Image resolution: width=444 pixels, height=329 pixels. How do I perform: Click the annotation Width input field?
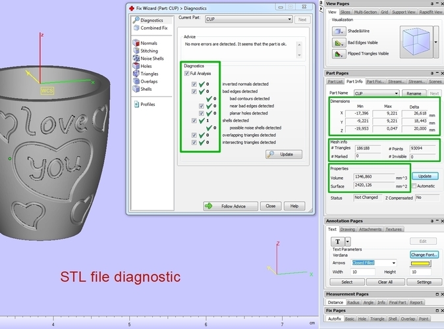pyautogui.click(x=363, y=272)
